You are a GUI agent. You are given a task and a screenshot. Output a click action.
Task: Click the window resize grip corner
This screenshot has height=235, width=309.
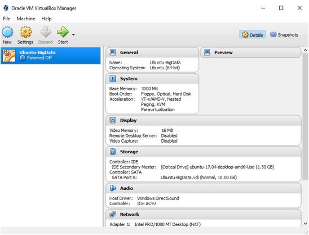[x=306, y=232]
